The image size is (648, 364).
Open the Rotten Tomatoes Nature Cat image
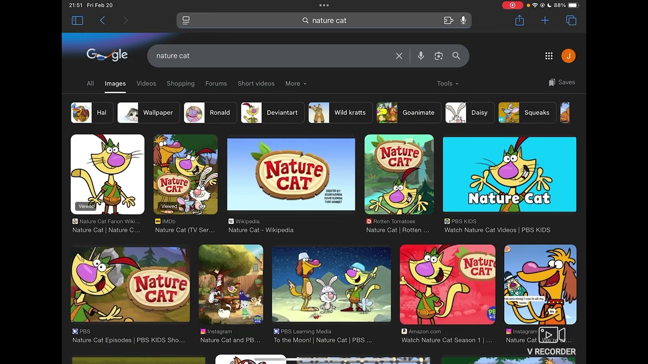399,174
